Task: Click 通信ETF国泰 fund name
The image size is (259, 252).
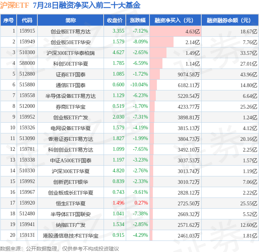Action: point(71,85)
